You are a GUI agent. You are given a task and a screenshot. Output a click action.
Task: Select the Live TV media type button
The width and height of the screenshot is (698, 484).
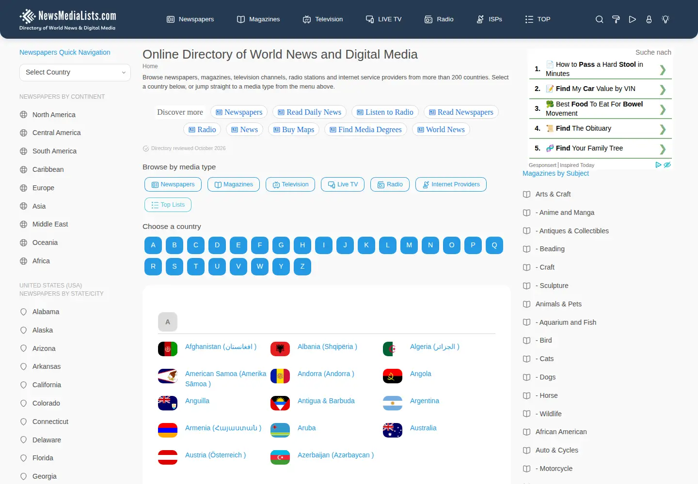[x=343, y=184]
